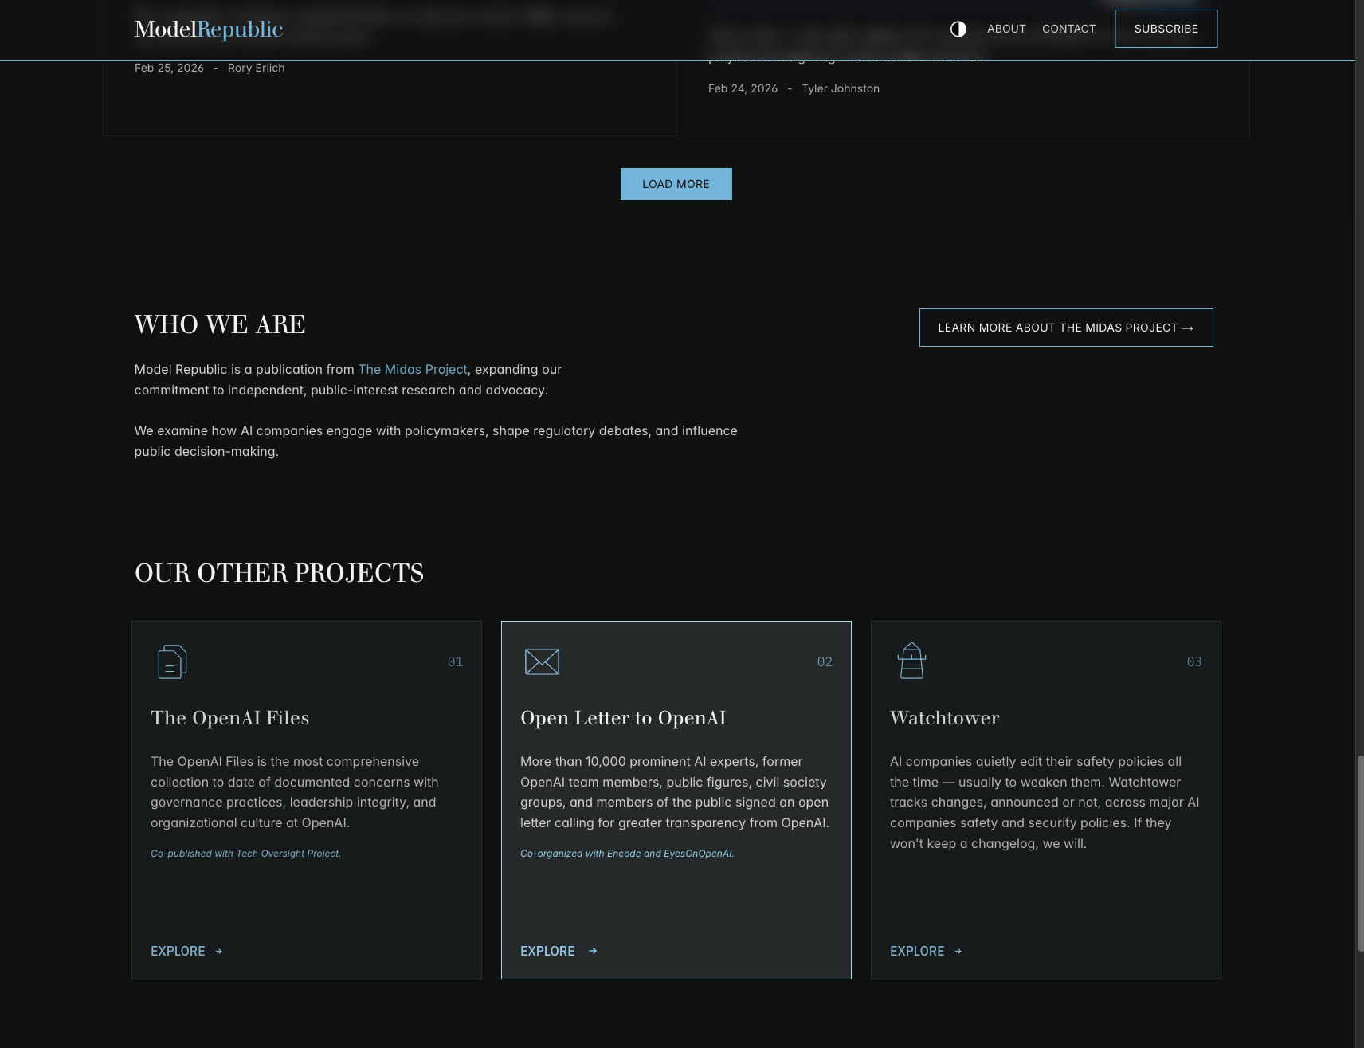Open The Midas Project link

coord(413,369)
